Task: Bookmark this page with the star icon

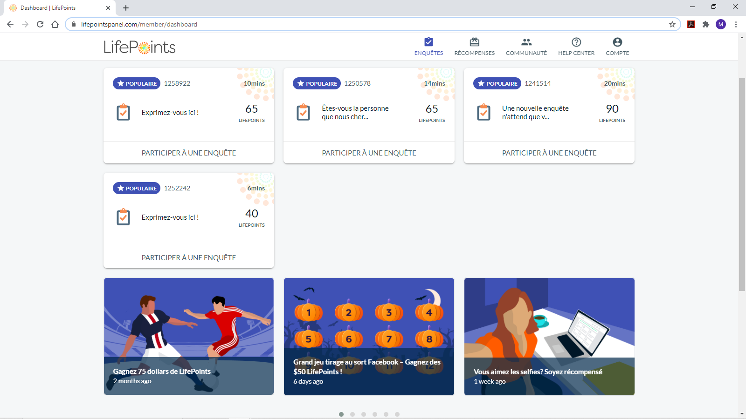Action: [x=672, y=24]
